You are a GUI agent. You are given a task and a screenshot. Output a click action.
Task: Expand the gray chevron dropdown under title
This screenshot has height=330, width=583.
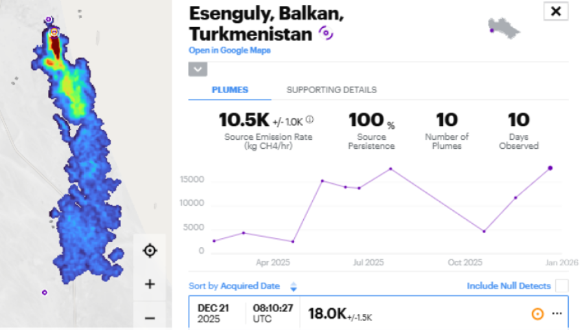[198, 69]
